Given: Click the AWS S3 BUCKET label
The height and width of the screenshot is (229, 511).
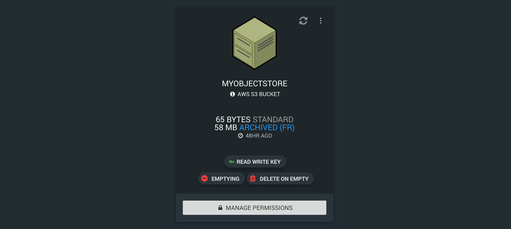Looking at the screenshot, I should pyautogui.click(x=259, y=94).
